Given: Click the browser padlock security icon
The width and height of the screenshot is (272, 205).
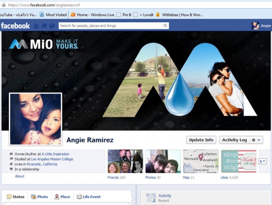Looking at the screenshot, I should click(x=4, y=5).
